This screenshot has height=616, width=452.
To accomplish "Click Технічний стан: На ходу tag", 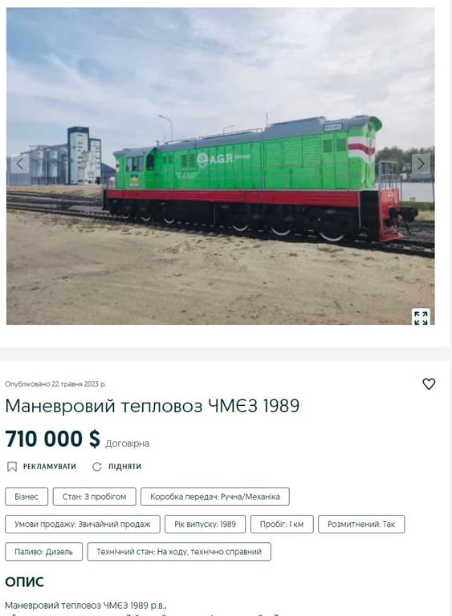I will coord(179,552).
